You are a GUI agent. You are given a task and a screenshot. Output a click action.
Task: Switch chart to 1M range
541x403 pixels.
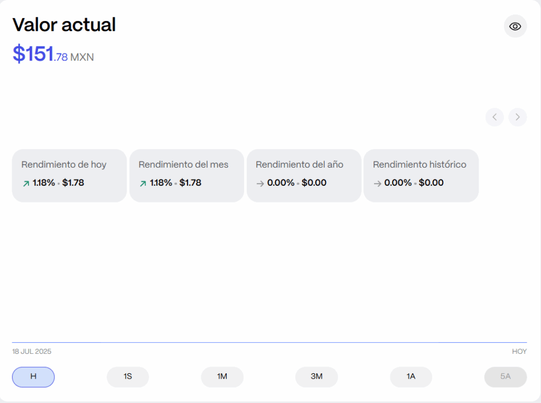pyautogui.click(x=222, y=377)
